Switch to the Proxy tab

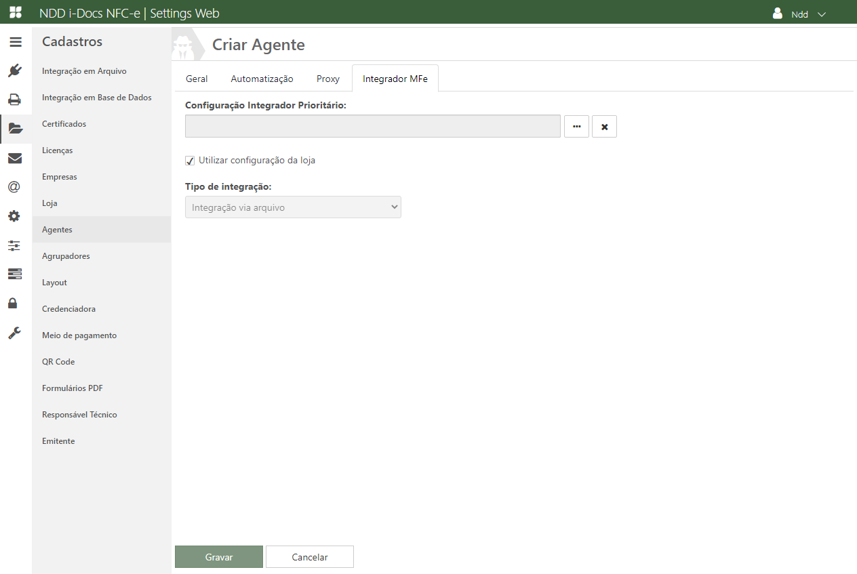pyautogui.click(x=328, y=79)
